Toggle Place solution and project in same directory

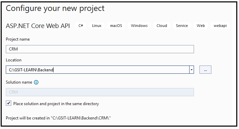9,103
